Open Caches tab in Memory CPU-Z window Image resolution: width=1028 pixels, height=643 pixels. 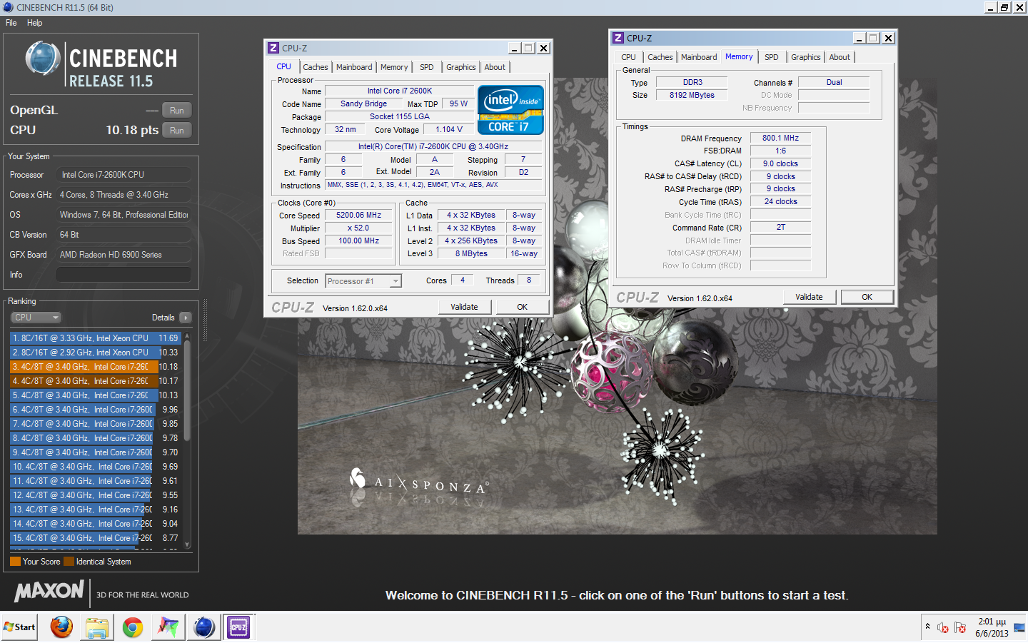pos(660,57)
